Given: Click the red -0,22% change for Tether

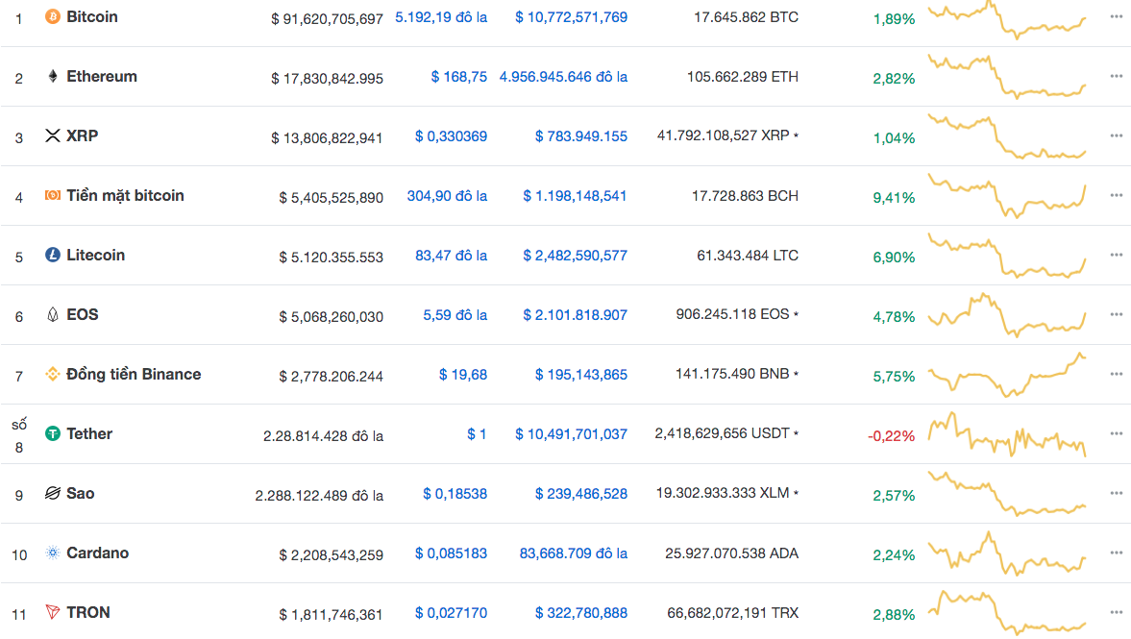Looking at the screenshot, I should (891, 436).
